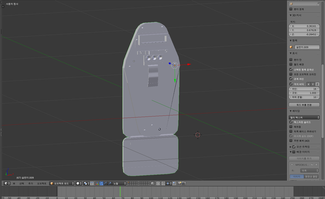Open the Multitexture shading dropdown

coord(304,117)
